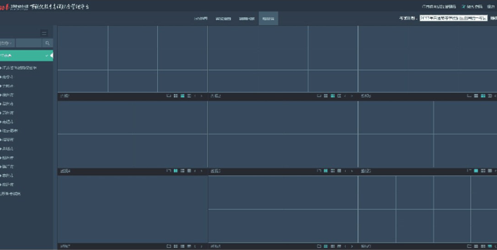Choose third layout icon in center panel
This screenshot has height=250, width=497.
pos(332,171)
